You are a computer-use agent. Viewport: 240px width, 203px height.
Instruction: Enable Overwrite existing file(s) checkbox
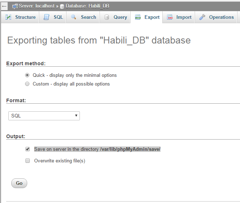[28, 161]
